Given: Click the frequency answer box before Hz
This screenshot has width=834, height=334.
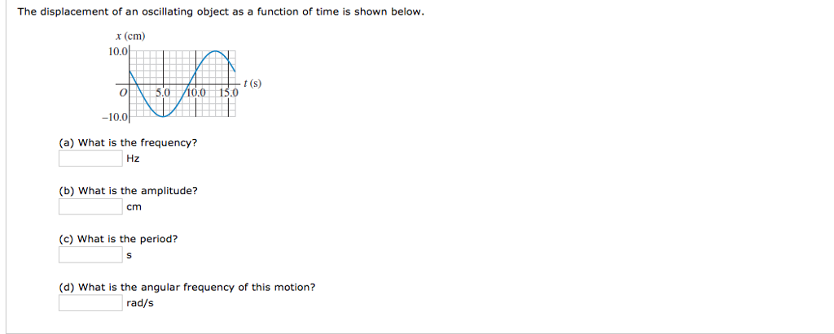Looking at the screenshot, I should point(90,158).
